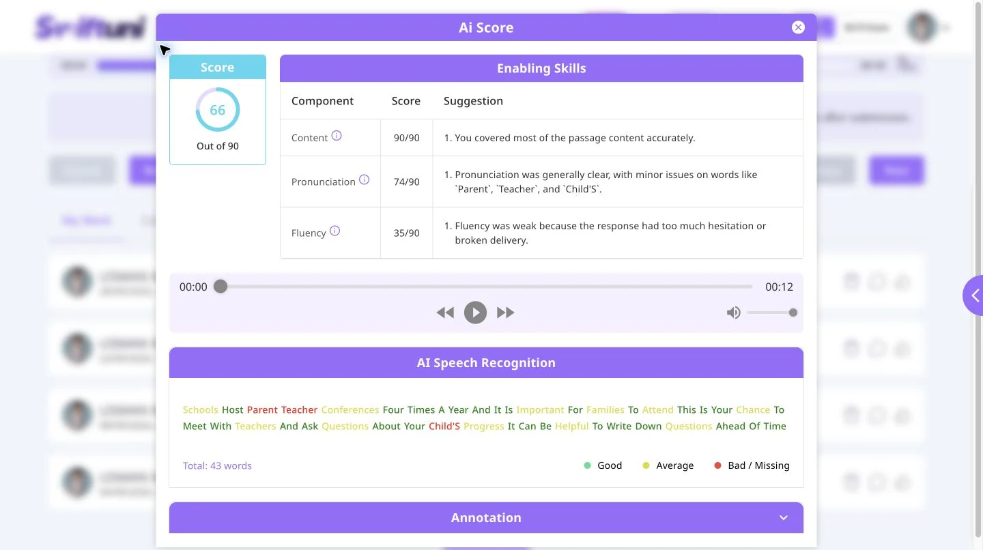The height and width of the screenshot is (550, 983).
Task: Rewind the recorded audio
Action: coord(445,313)
